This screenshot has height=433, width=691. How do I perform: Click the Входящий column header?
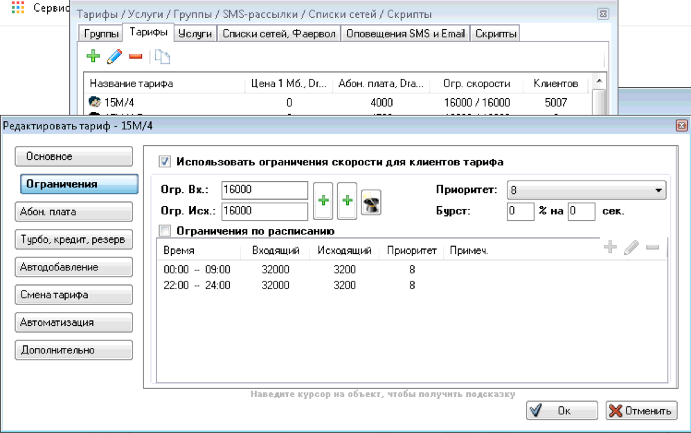276,250
